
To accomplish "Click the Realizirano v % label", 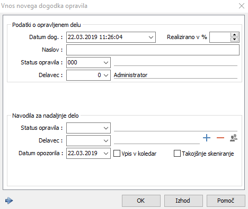I will (187, 37).
